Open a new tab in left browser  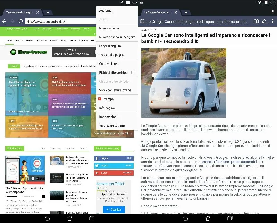[x=48, y=12]
